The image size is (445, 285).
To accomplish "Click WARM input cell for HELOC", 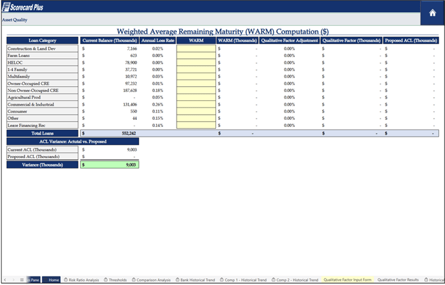I will tap(196, 63).
